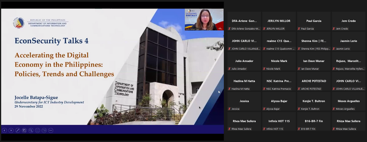The width and height of the screenshot is (367, 142).
Task: Toggle the slideshow camera icon
Action: pos(44,130)
